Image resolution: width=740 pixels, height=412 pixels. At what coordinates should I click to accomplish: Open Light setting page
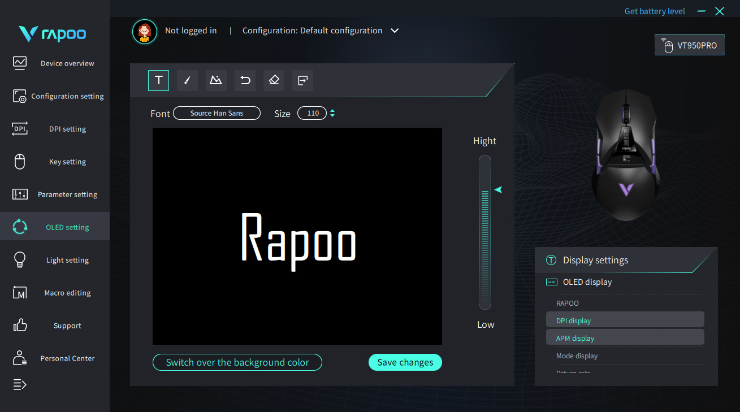click(x=67, y=260)
